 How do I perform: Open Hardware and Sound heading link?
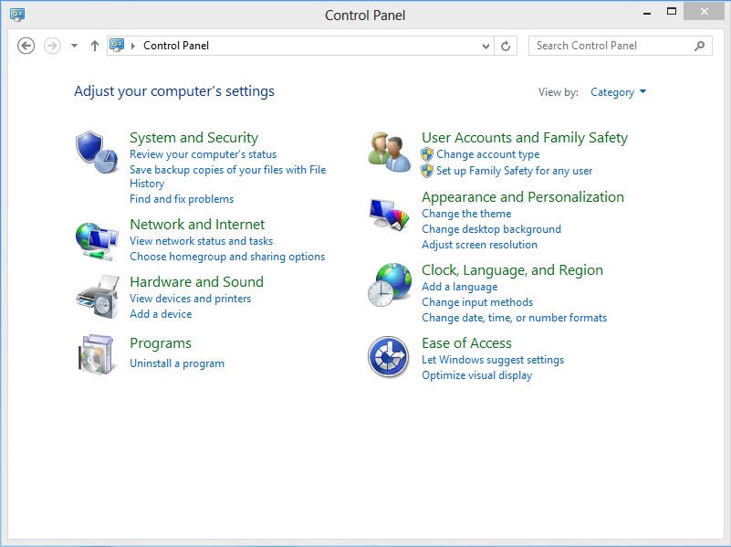pos(197,281)
